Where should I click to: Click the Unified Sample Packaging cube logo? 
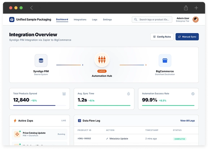(x=12, y=19)
